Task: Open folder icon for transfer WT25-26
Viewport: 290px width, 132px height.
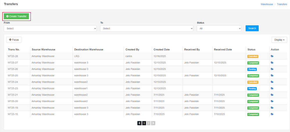Action: pos(272,69)
